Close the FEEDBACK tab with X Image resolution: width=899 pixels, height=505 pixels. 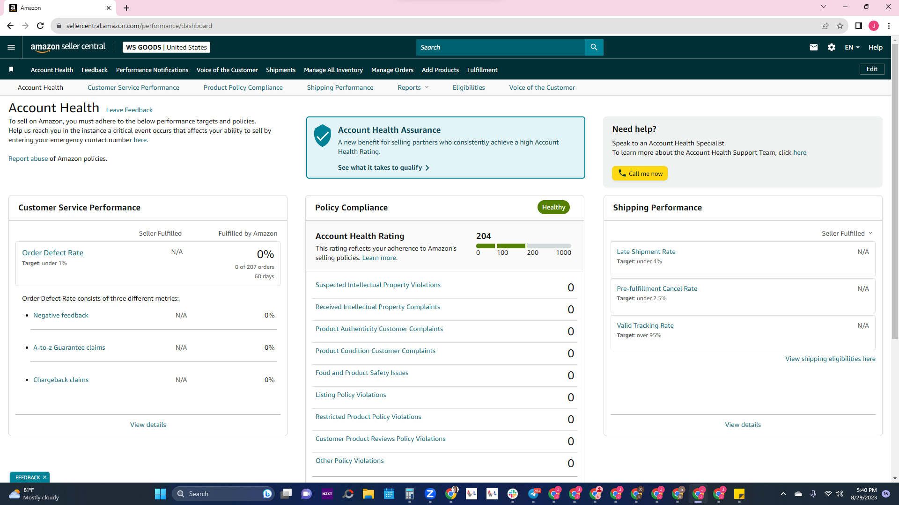click(44, 477)
